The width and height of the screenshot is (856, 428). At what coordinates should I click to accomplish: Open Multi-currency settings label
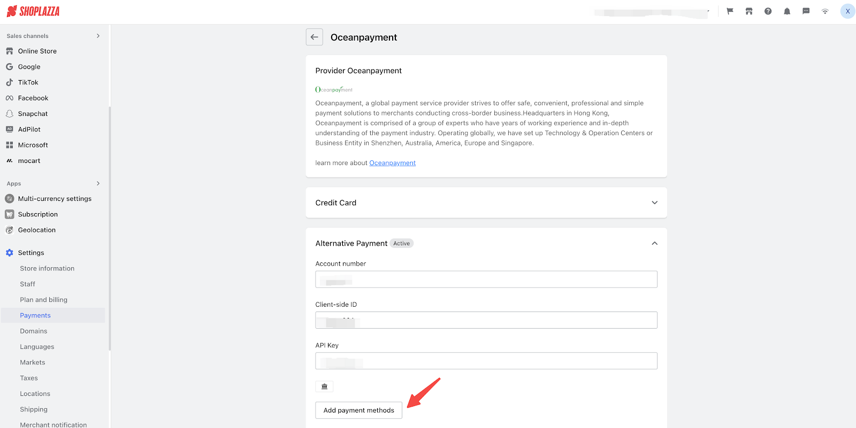tap(55, 199)
